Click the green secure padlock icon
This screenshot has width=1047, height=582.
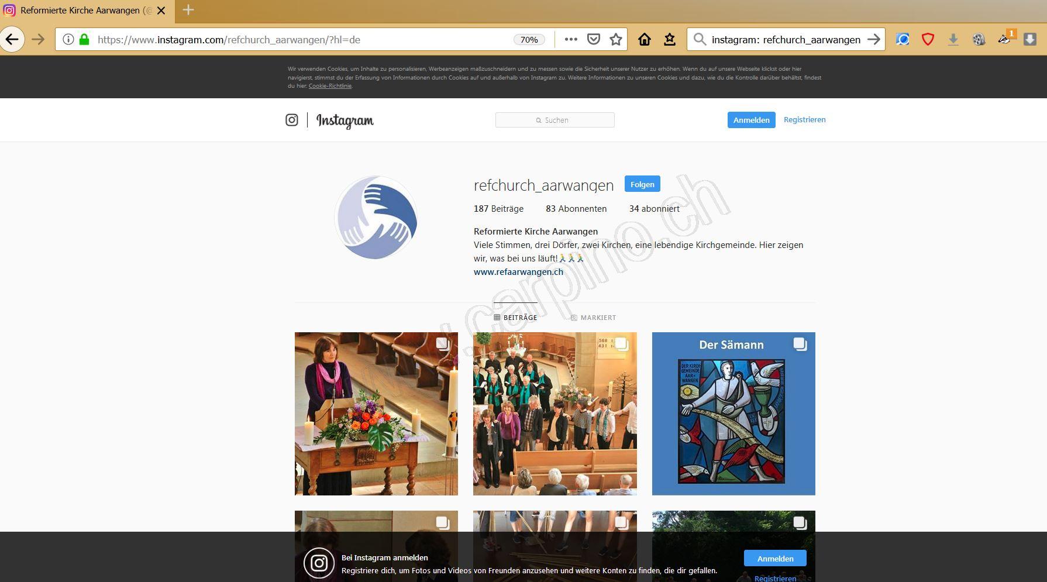tap(84, 39)
